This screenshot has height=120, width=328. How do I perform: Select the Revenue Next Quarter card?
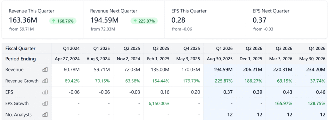click(124, 20)
